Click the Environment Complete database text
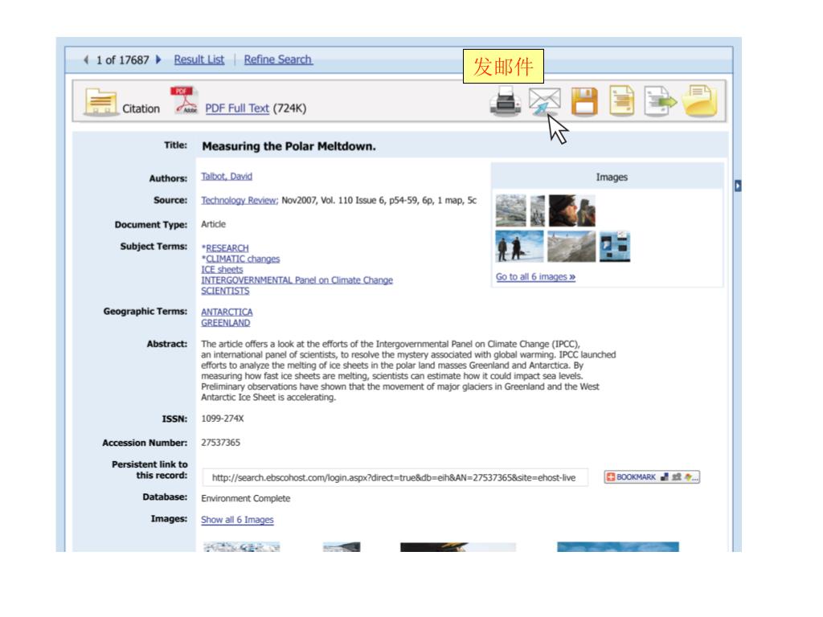Viewport: 823px width, 617px height. 245,498
